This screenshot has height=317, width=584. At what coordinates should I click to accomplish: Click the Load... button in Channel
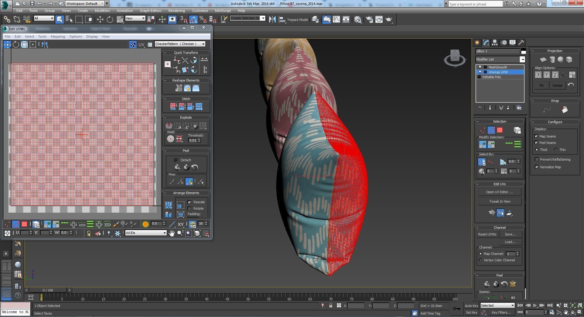pos(510,242)
